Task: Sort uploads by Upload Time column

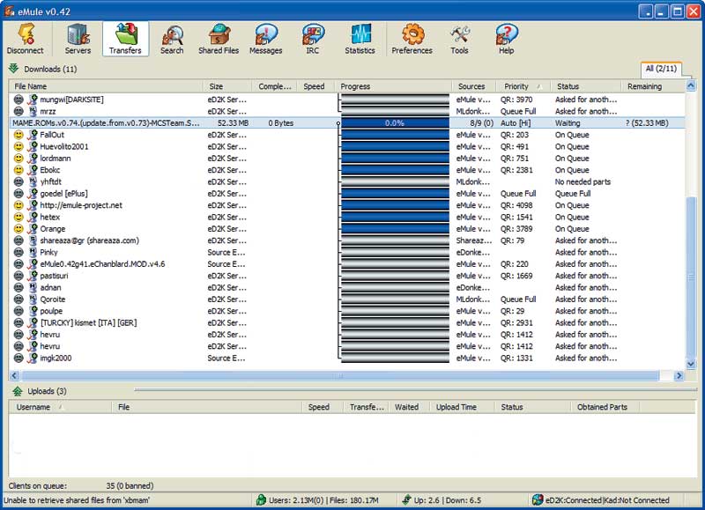Action: click(462, 407)
